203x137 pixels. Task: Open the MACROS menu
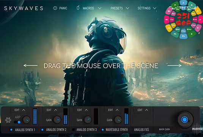click(x=88, y=8)
